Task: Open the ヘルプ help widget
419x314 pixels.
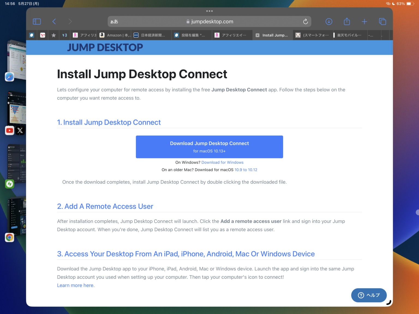Action: 369,295
